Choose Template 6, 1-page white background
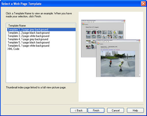The image size is (147, 116). (29, 46)
